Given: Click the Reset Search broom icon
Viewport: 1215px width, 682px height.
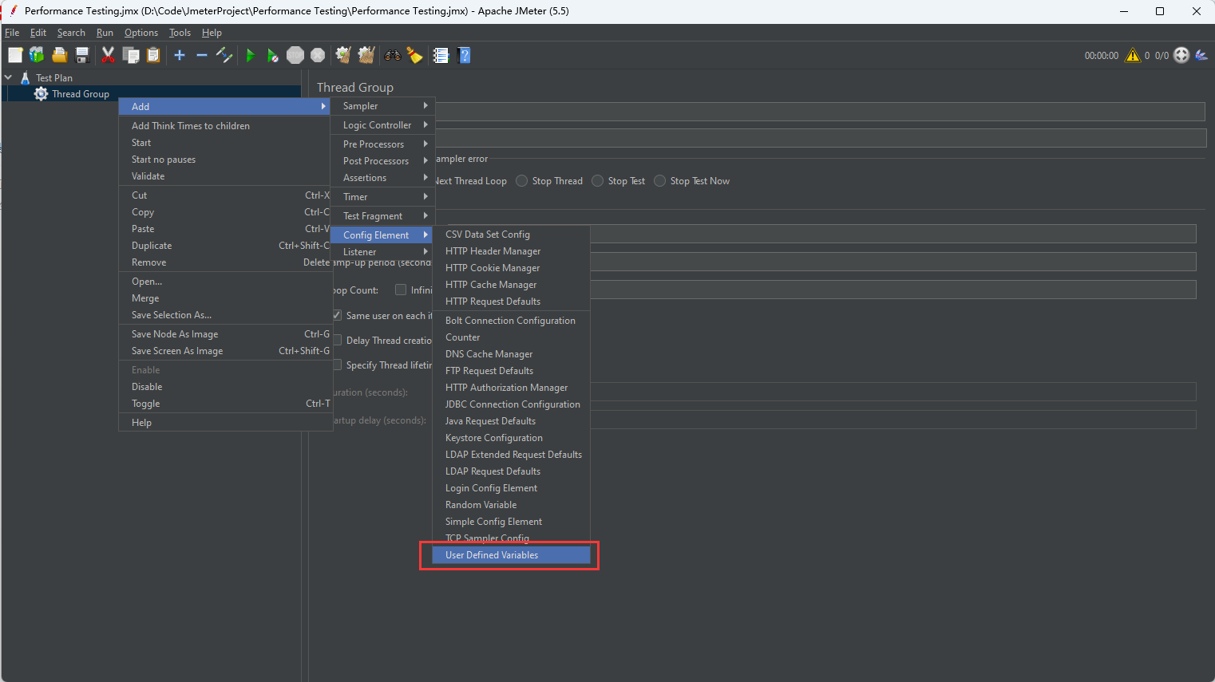Looking at the screenshot, I should (x=414, y=55).
